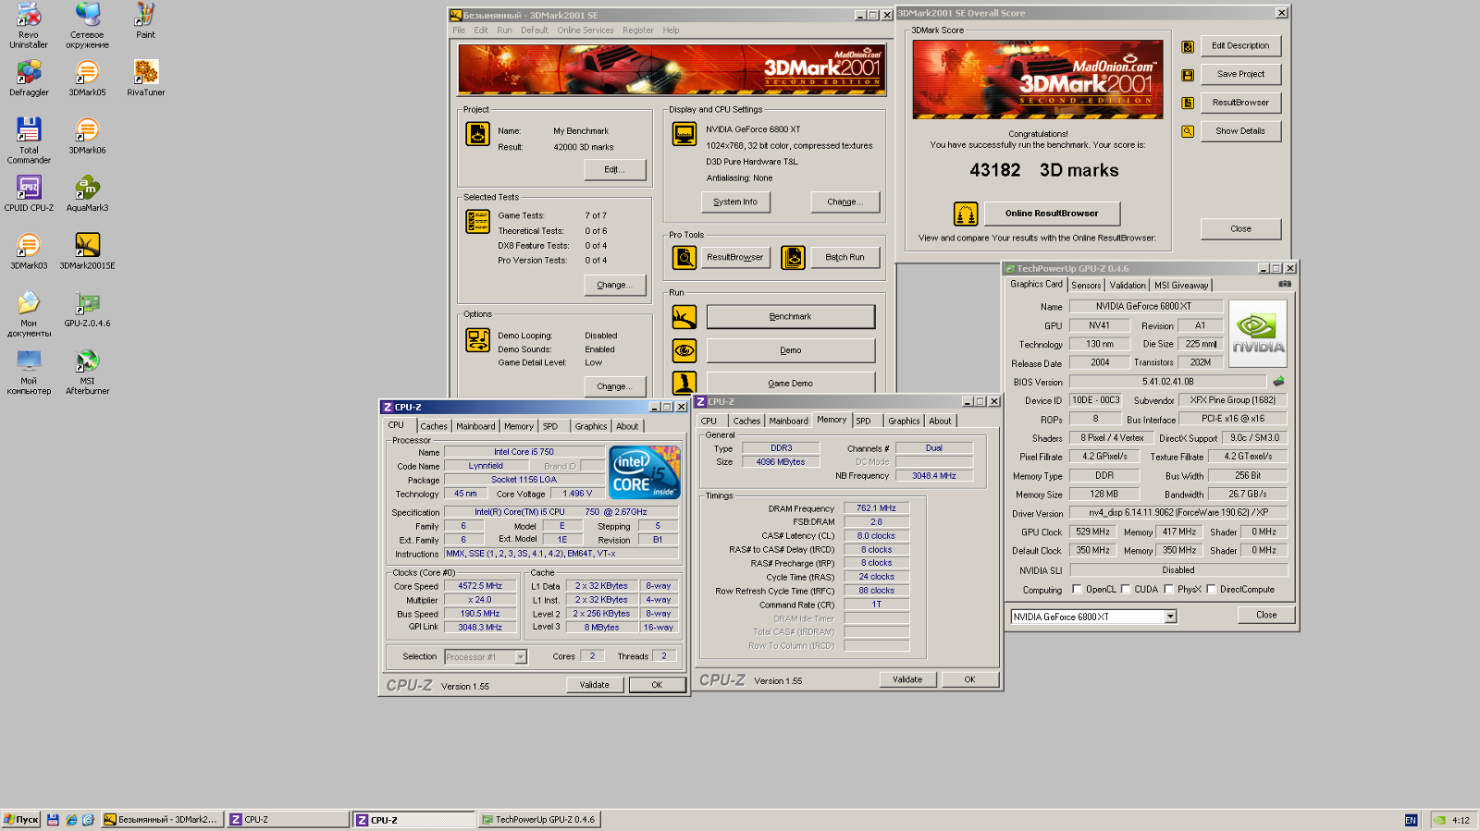The image size is (1480, 831).
Task: Click the EN language indicator in tray
Action: pos(1411,820)
